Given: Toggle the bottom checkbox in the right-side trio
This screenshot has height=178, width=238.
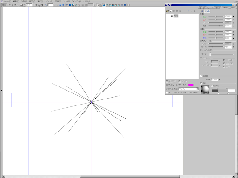Looking at the screenshot, I should 224,66.
